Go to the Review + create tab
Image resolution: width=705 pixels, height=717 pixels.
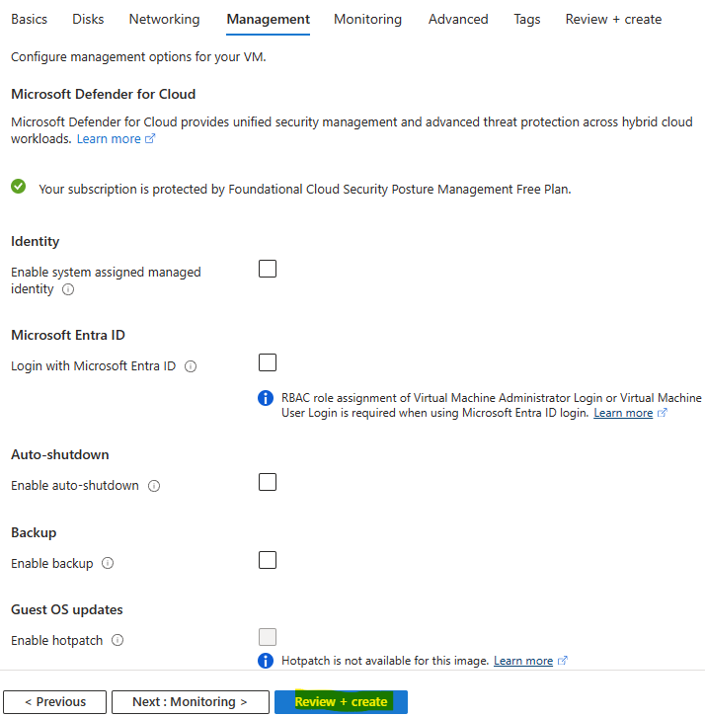pyautogui.click(x=613, y=19)
